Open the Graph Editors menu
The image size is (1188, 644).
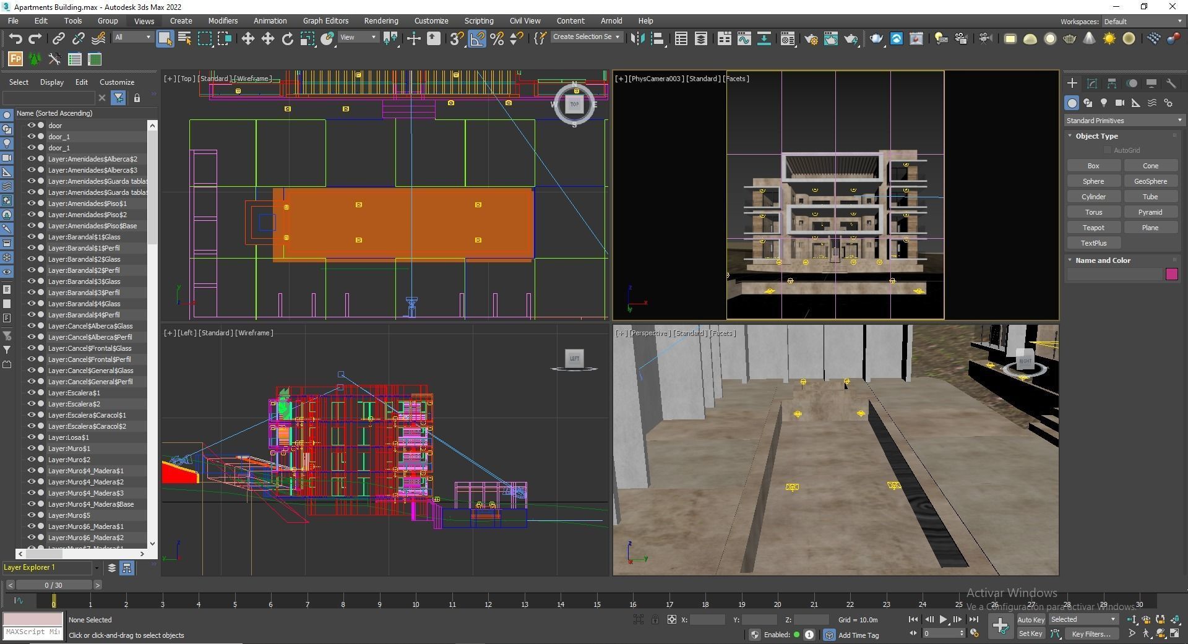[x=325, y=21]
